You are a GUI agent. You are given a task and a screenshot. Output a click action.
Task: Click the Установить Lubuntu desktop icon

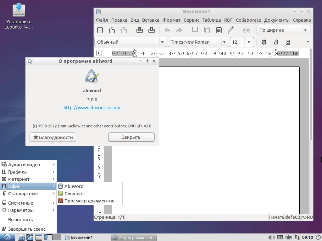(19, 16)
